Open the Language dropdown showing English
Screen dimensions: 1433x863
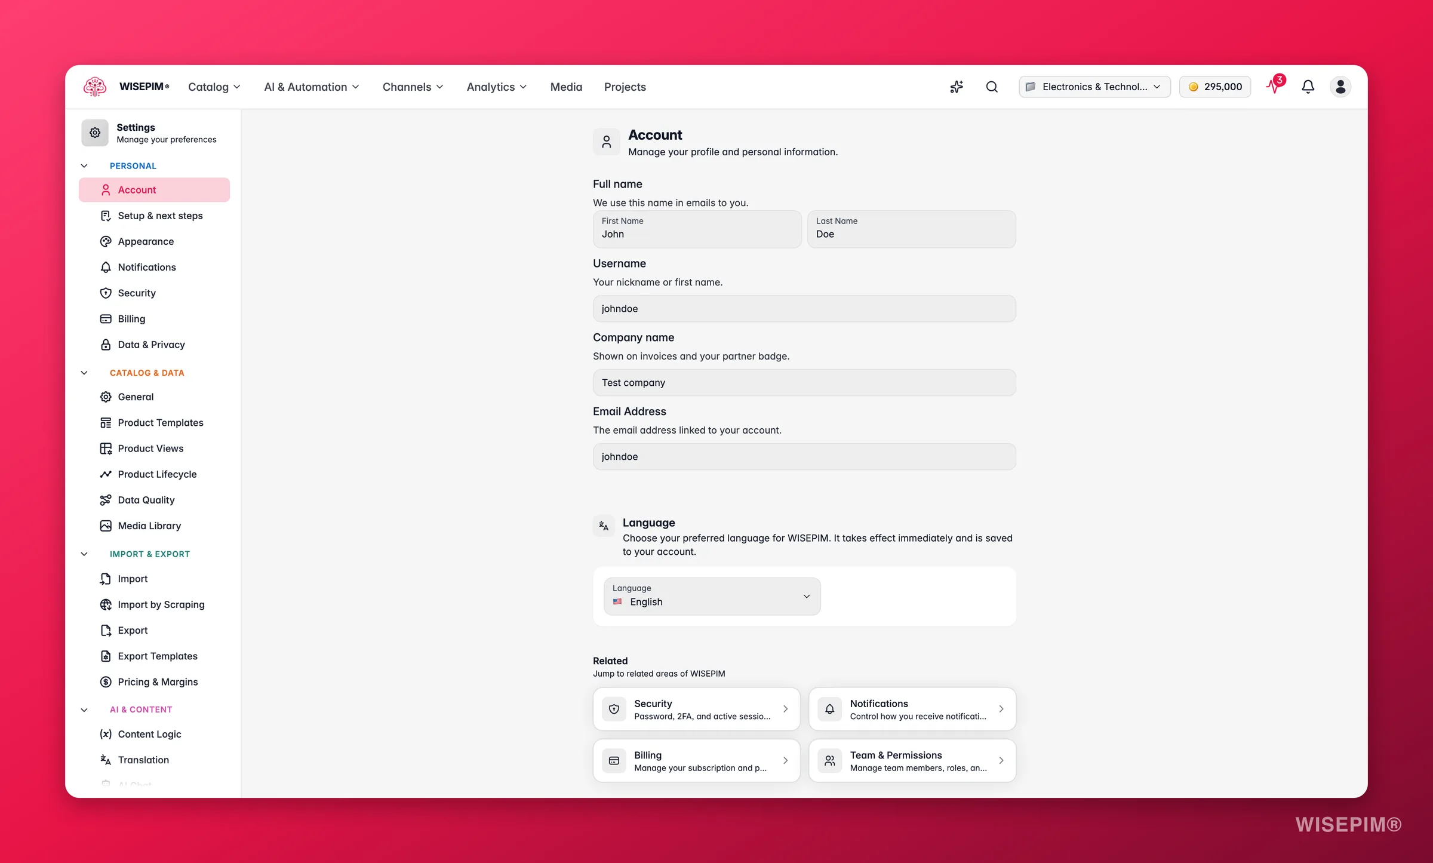[712, 596]
